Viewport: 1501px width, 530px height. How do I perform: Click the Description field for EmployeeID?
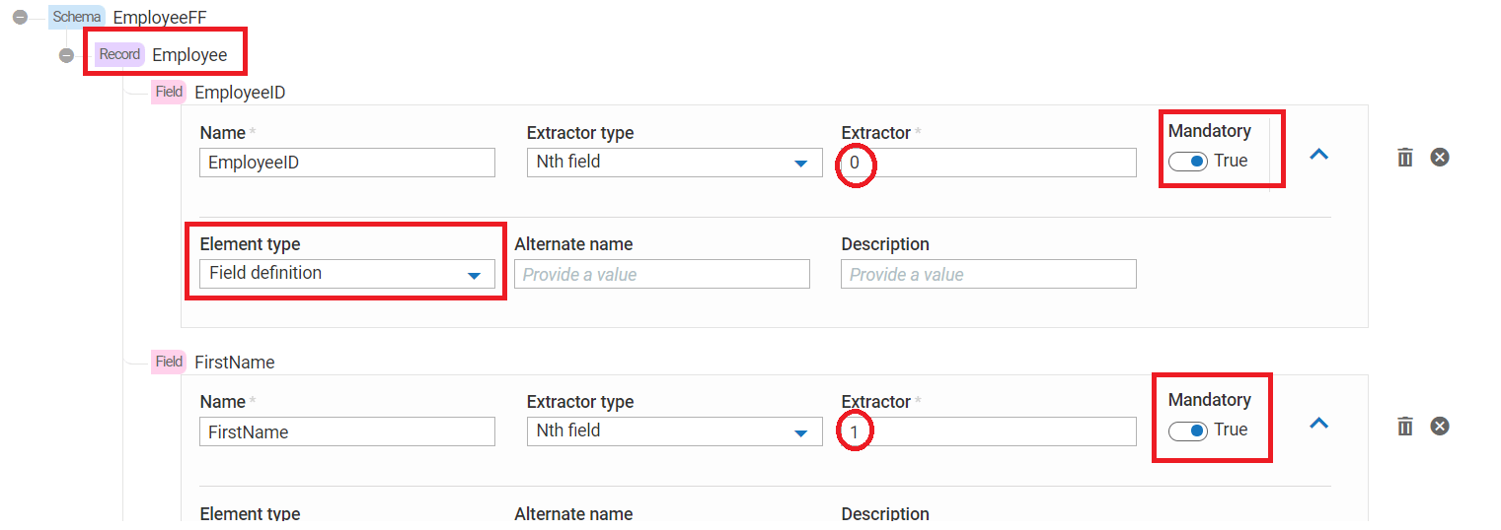[988, 274]
